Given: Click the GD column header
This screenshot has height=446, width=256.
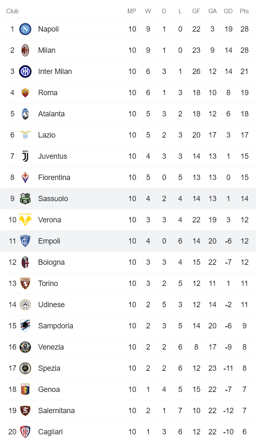Looking at the screenshot, I should coord(228,11).
